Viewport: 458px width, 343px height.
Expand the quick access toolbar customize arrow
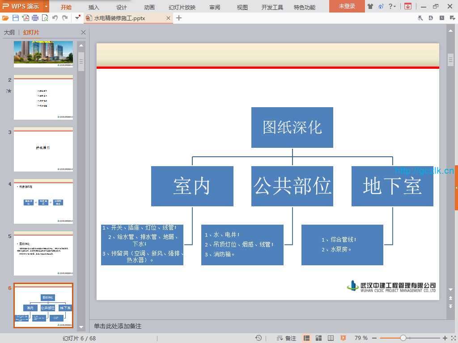click(x=78, y=18)
